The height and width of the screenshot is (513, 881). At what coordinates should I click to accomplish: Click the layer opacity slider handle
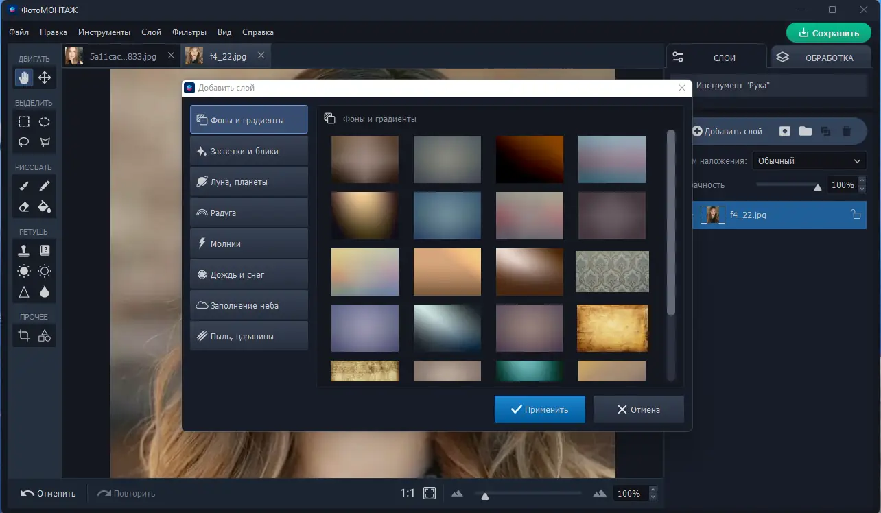click(x=817, y=187)
